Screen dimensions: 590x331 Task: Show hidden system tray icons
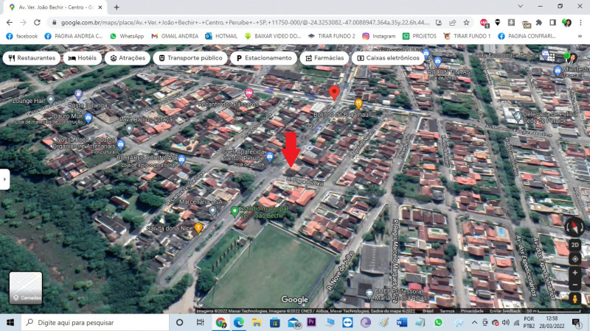tap(474, 323)
